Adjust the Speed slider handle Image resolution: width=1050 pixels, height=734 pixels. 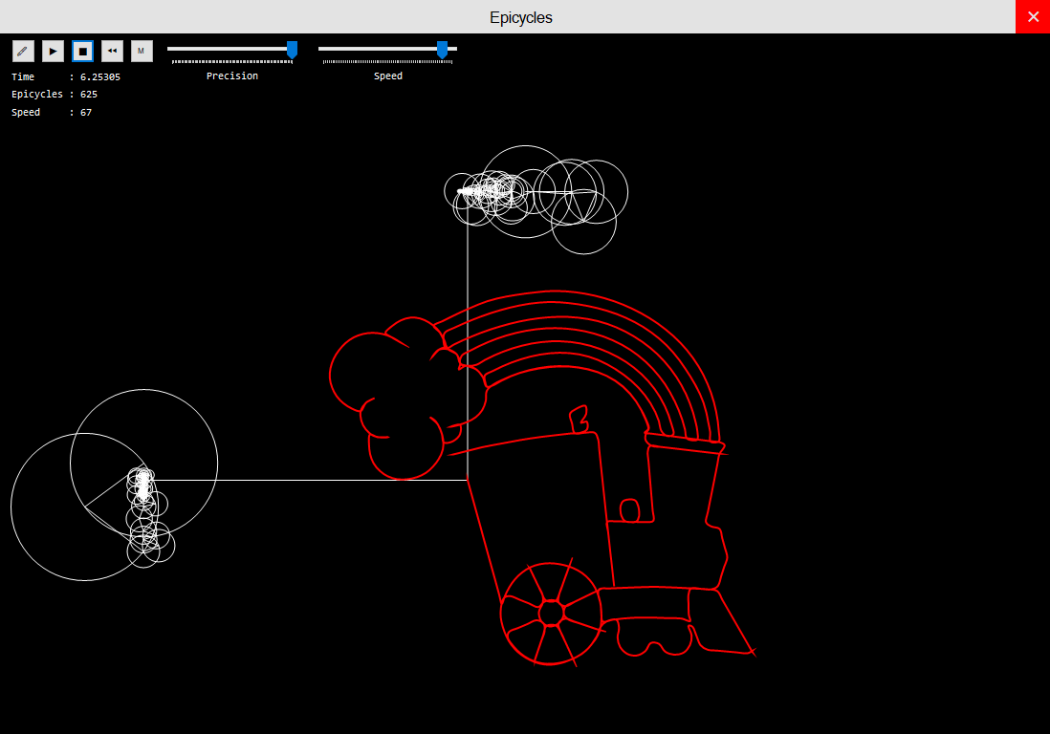pyautogui.click(x=442, y=50)
